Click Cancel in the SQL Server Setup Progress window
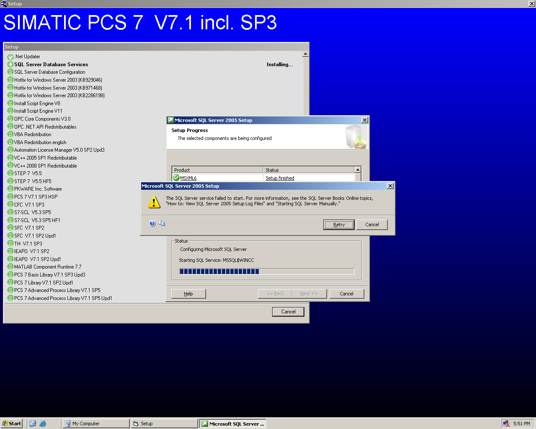This screenshot has width=536, height=429. [x=346, y=294]
